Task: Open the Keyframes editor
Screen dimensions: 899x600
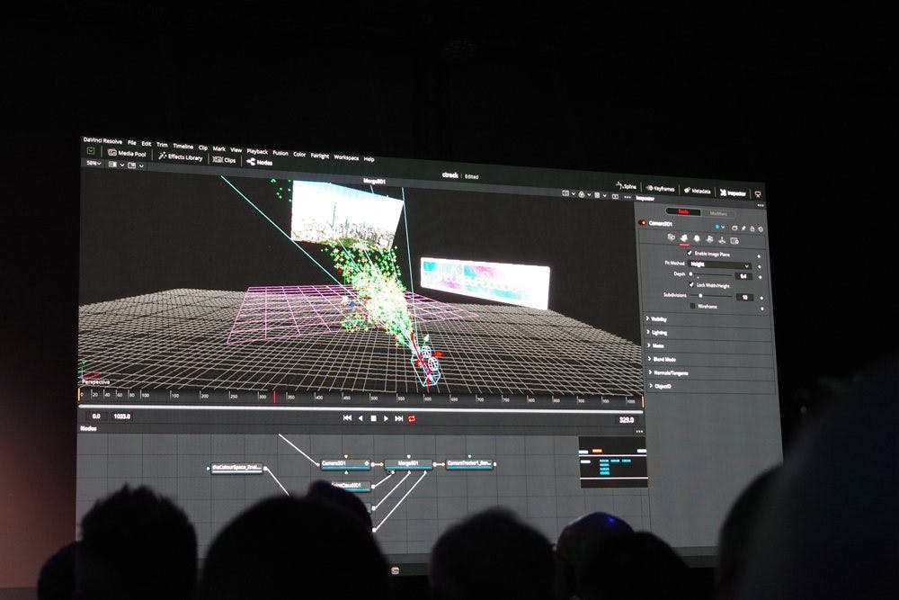Action: click(661, 189)
